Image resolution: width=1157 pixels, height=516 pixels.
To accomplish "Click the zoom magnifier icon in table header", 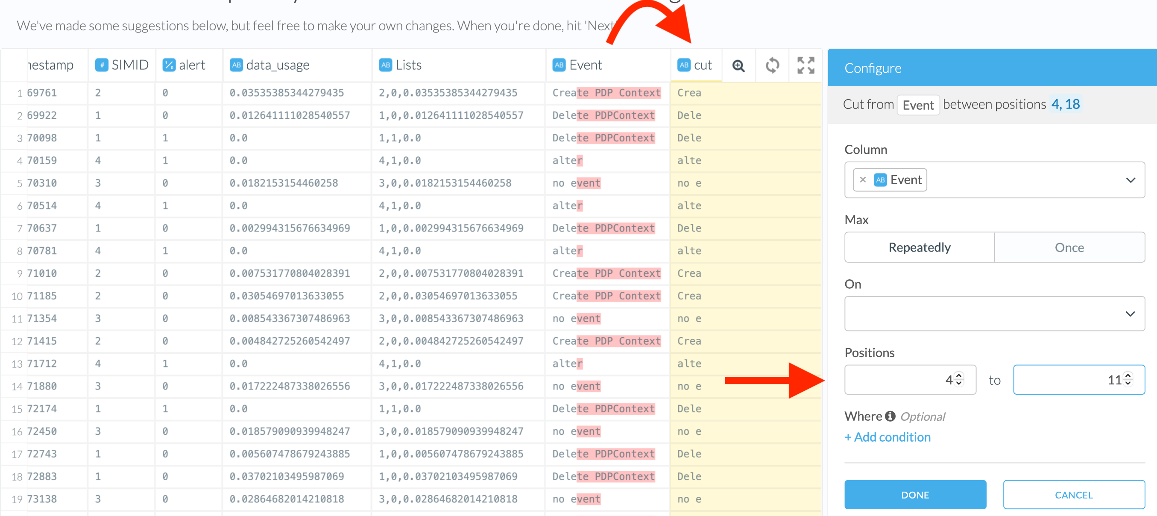I will [x=738, y=65].
